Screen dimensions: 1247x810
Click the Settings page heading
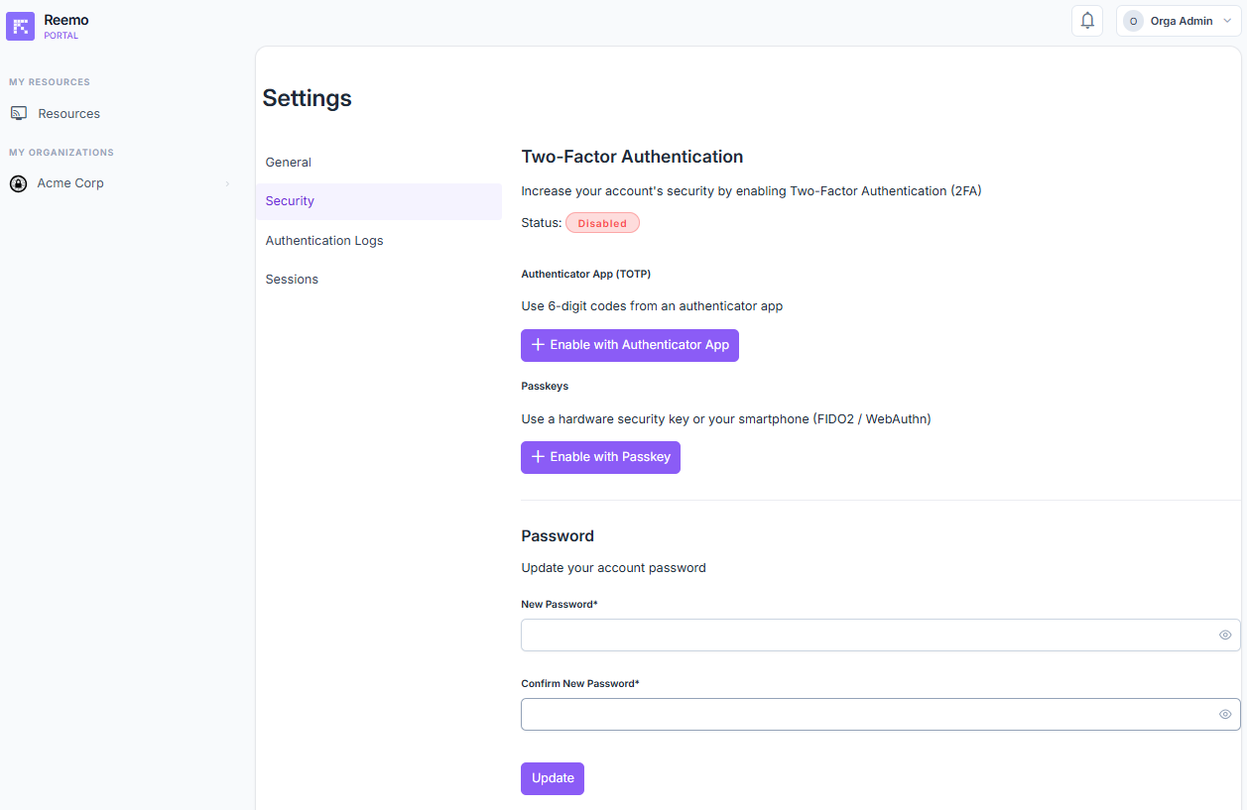pyautogui.click(x=307, y=98)
